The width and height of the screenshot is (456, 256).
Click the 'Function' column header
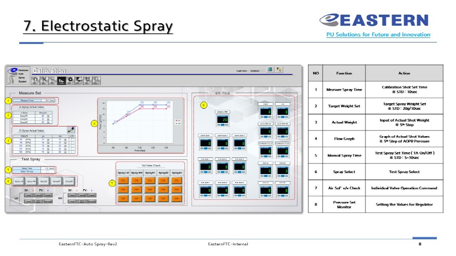(x=344, y=73)
